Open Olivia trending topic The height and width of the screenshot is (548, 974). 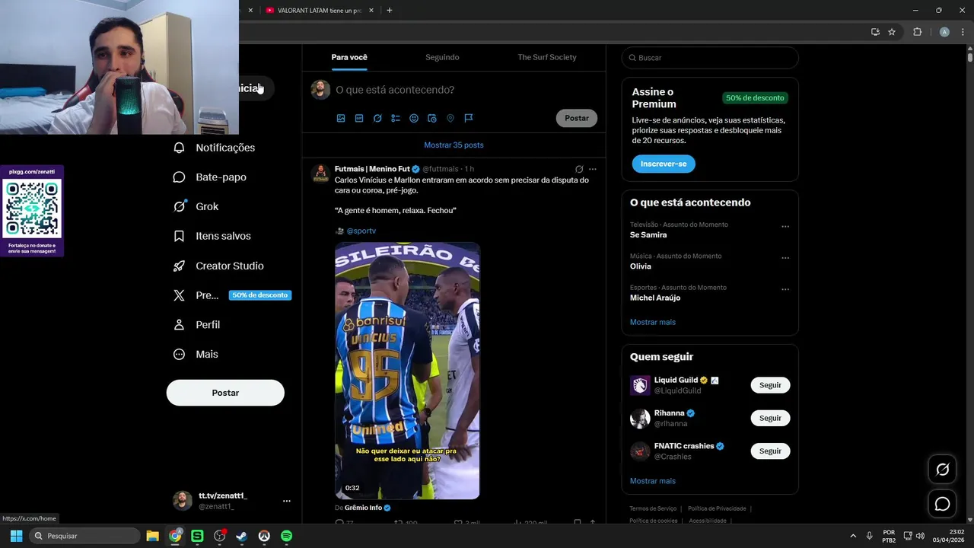641,266
